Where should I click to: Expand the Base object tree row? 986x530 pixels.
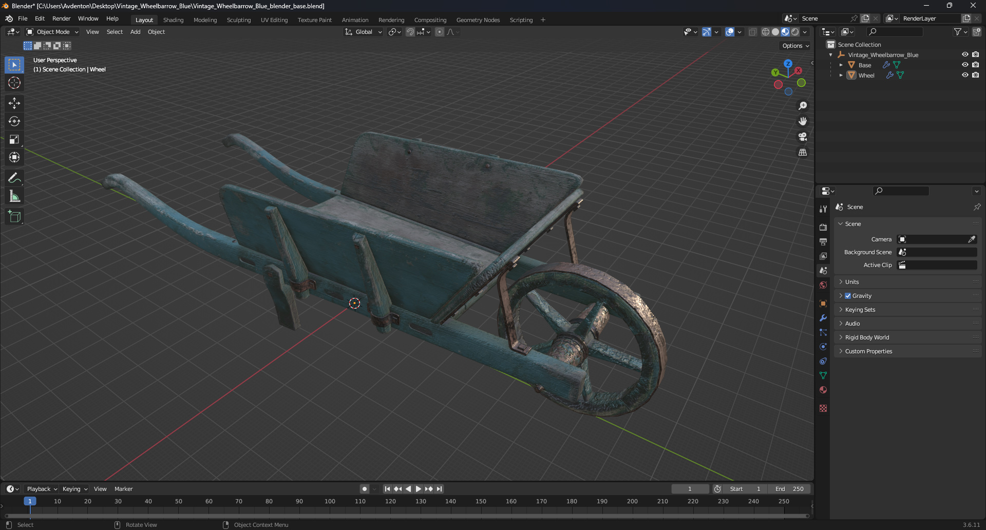pos(841,65)
